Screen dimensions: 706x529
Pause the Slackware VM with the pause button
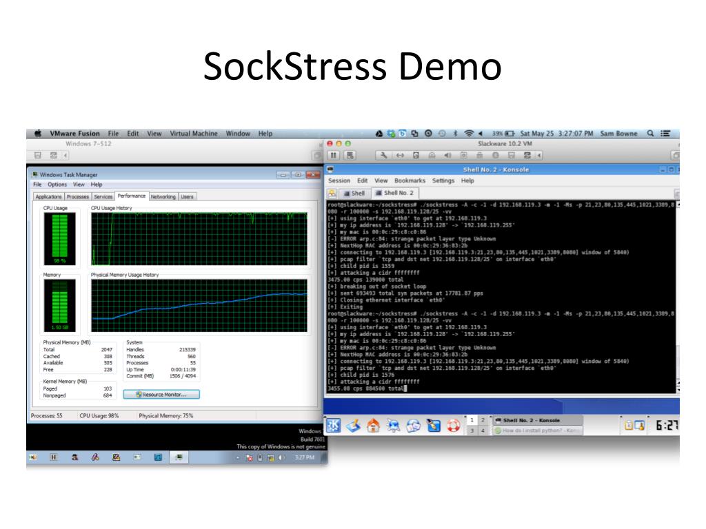tap(333, 155)
